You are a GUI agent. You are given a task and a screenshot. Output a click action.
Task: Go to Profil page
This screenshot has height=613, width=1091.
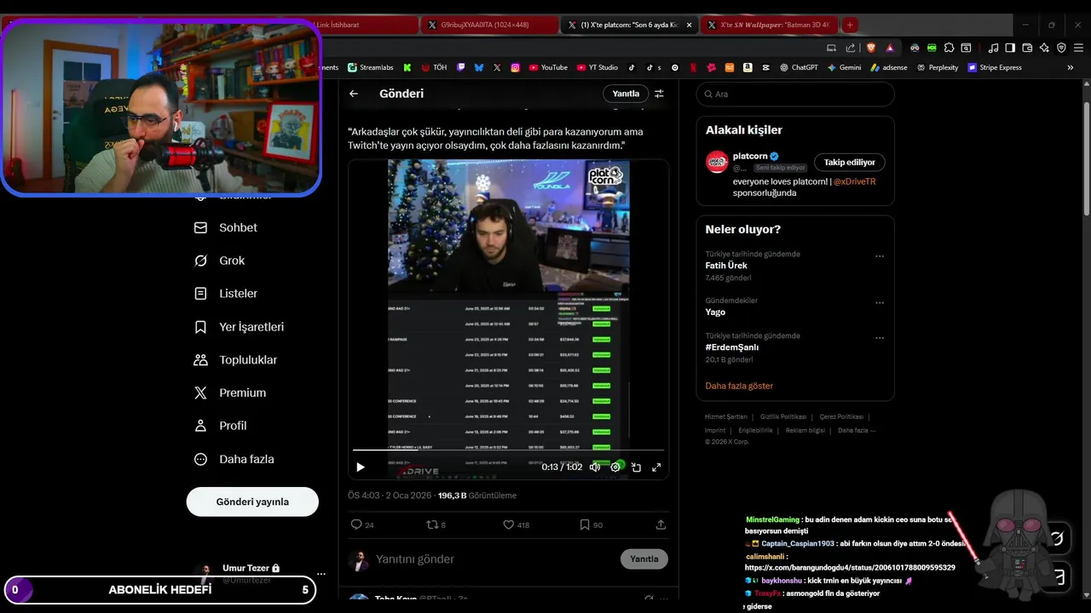pyautogui.click(x=220, y=426)
